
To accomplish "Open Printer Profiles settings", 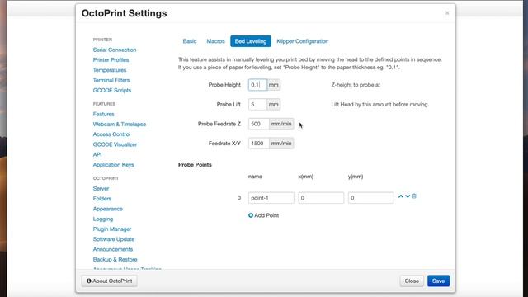I will (x=111, y=60).
